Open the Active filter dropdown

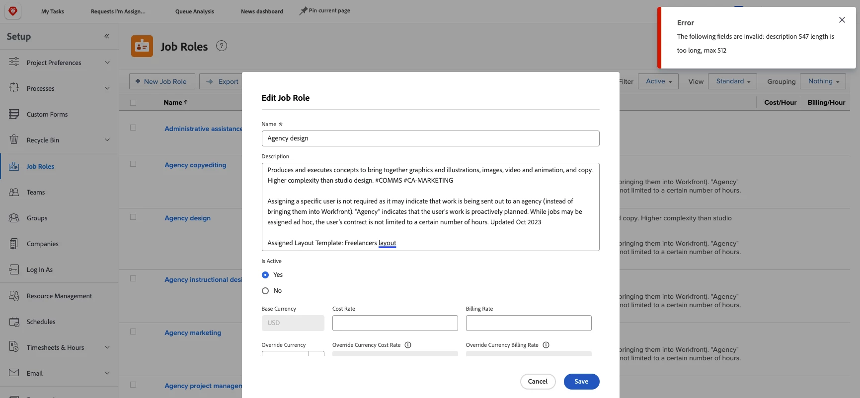[659, 81]
